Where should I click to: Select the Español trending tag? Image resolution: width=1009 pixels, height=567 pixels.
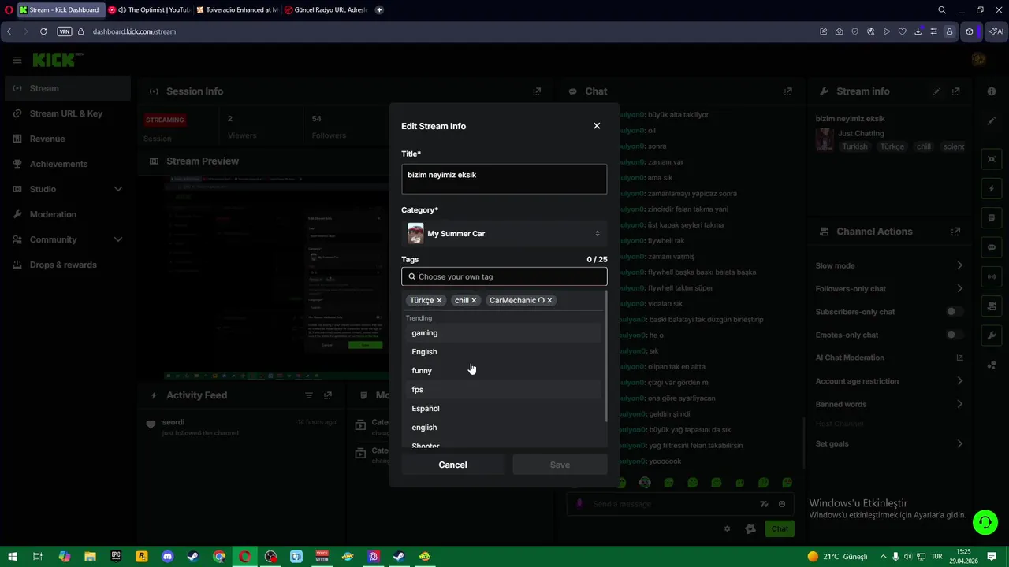click(x=503, y=409)
